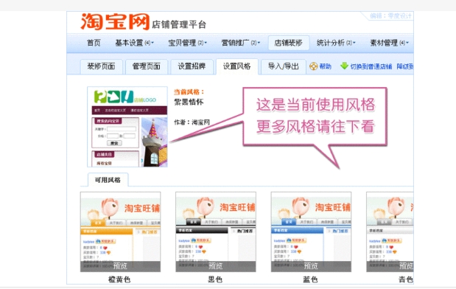Click the 蓝色 style label

point(310,279)
